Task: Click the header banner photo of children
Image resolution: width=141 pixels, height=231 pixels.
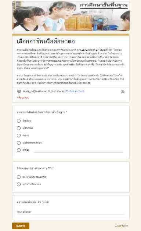Action: click(x=71, y=16)
